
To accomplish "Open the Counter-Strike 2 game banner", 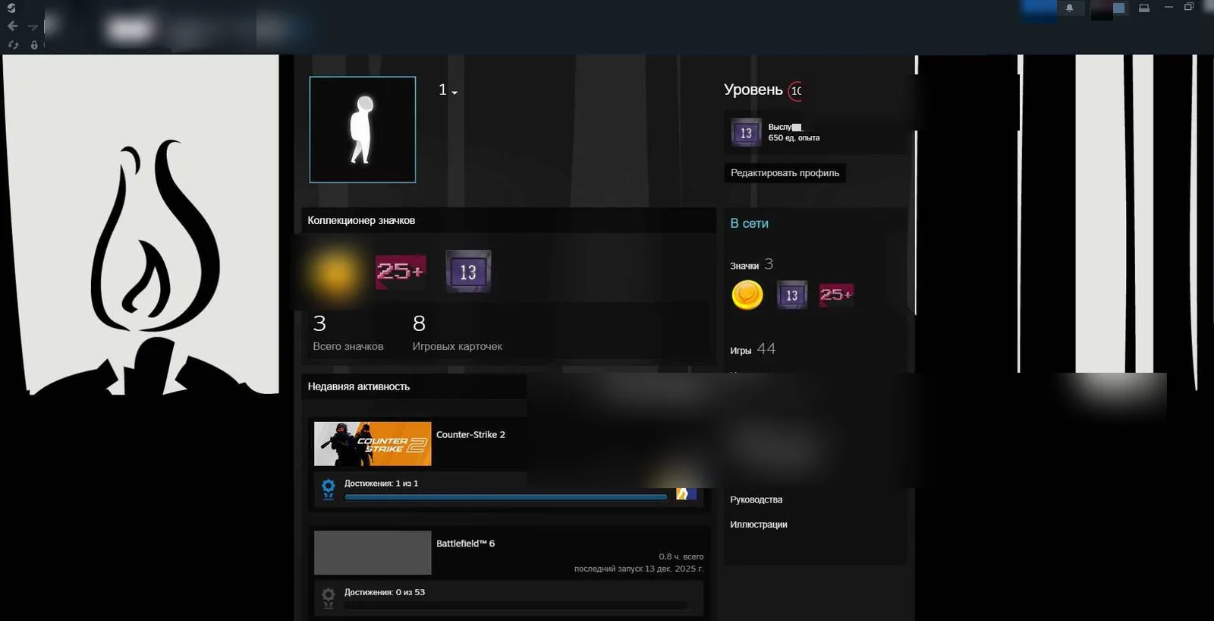I will point(373,444).
